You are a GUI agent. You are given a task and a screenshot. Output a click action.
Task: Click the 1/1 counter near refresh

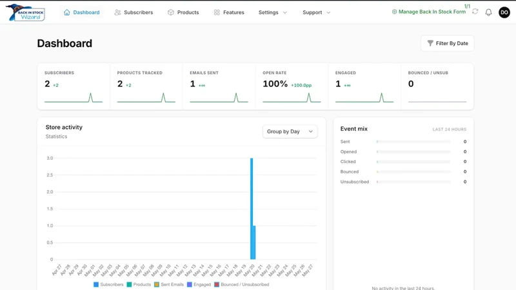click(x=467, y=6)
